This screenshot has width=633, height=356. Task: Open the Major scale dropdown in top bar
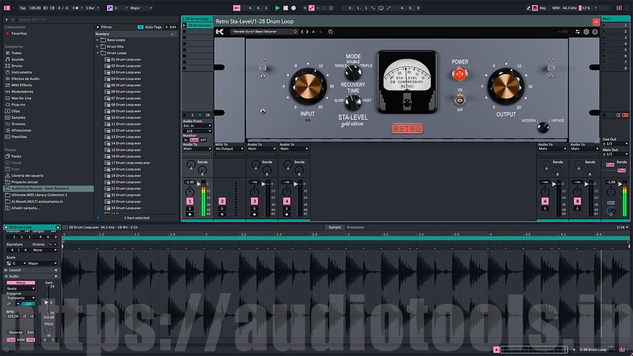pyautogui.click(x=141, y=8)
